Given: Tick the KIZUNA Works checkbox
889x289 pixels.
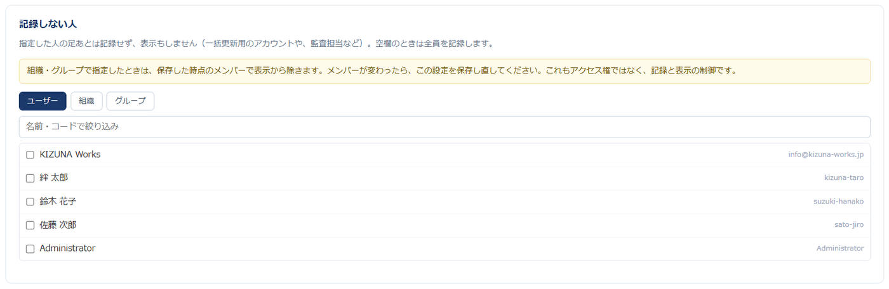Looking at the screenshot, I should coord(30,155).
